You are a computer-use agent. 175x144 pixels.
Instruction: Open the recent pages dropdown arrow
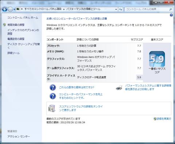tap(14, 9)
